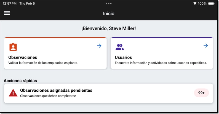Click the Bienvenido Steve Miller greeting
This screenshot has height=114, width=219.
109,28
